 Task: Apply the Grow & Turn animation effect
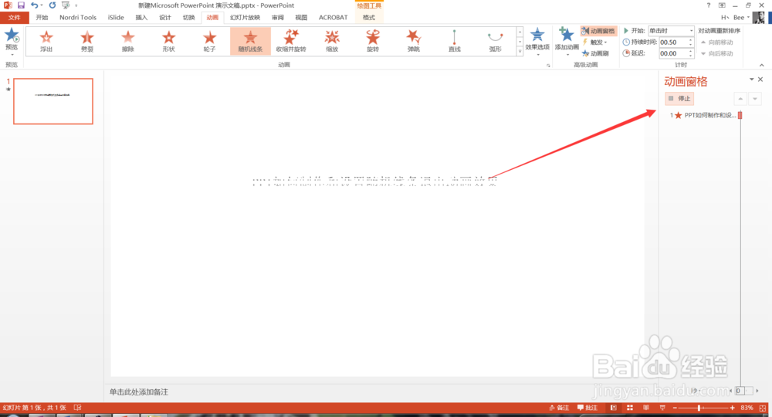click(292, 41)
